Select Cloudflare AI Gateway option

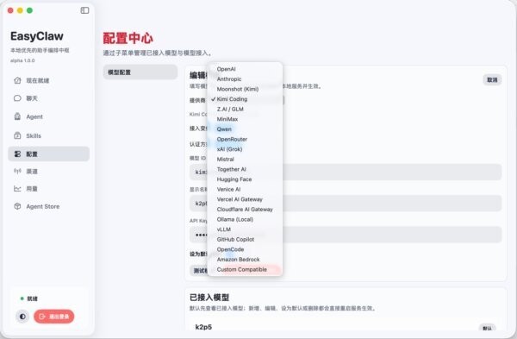[x=245, y=210]
